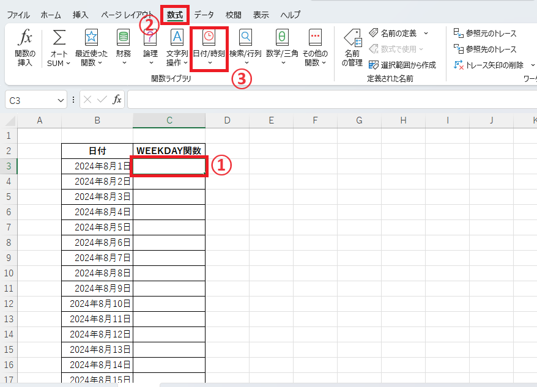This screenshot has width=537, height=387.
Task: Open the 検索/行列 magnifier book icon
Action: tap(245, 37)
